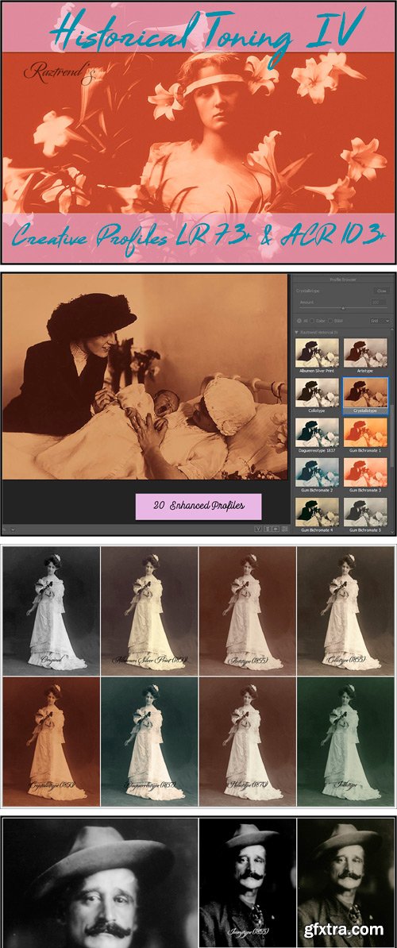Click the Amount value field
Image resolution: width=397 pixels, height=948 pixels.
[378, 303]
